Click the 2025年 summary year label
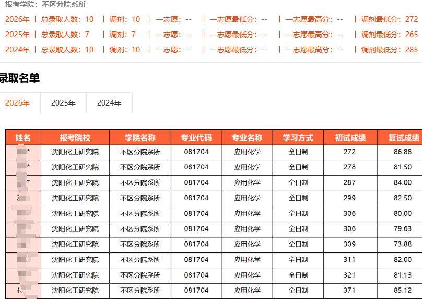Image resolution: width=422 pixels, height=299 pixels. pos(17,34)
